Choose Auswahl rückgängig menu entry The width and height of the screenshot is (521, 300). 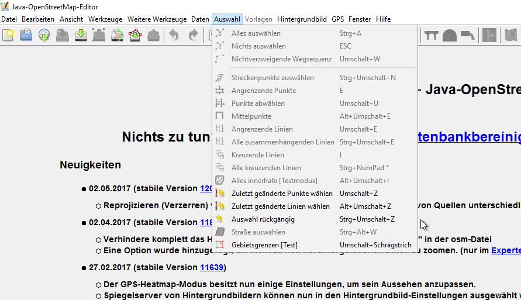(315, 219)
